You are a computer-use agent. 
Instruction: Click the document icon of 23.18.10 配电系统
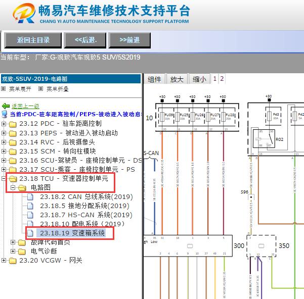30,224
